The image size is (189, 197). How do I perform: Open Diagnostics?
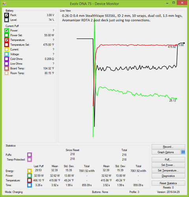(x=168, y=176)
